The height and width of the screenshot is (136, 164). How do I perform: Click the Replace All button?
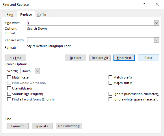100,58
